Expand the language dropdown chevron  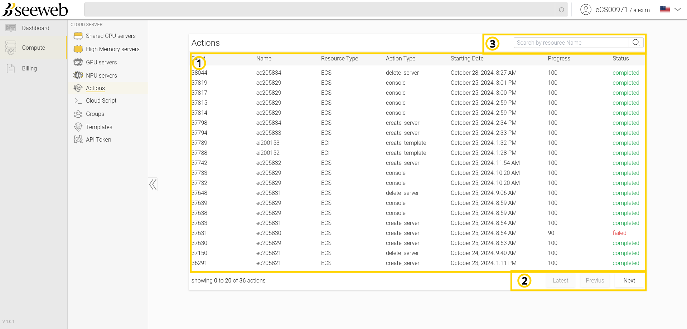coord(678,10)
